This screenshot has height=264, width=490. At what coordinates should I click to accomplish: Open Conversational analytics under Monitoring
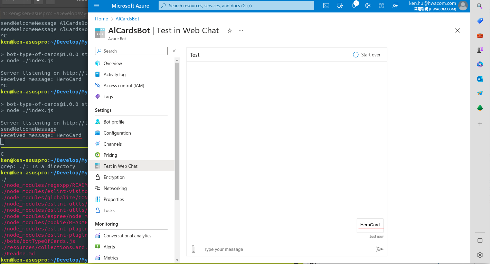[x=128, y=236]
